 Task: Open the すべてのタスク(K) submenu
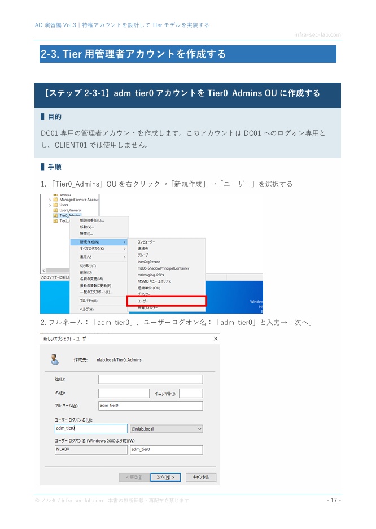[99, 249]
